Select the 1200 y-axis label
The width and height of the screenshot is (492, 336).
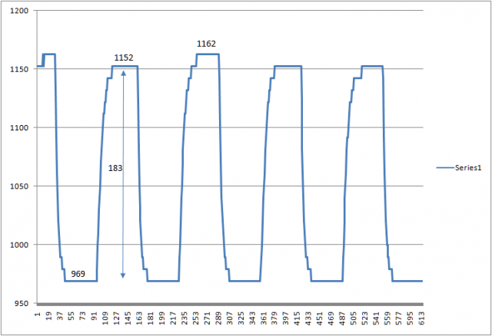[20, 12]
